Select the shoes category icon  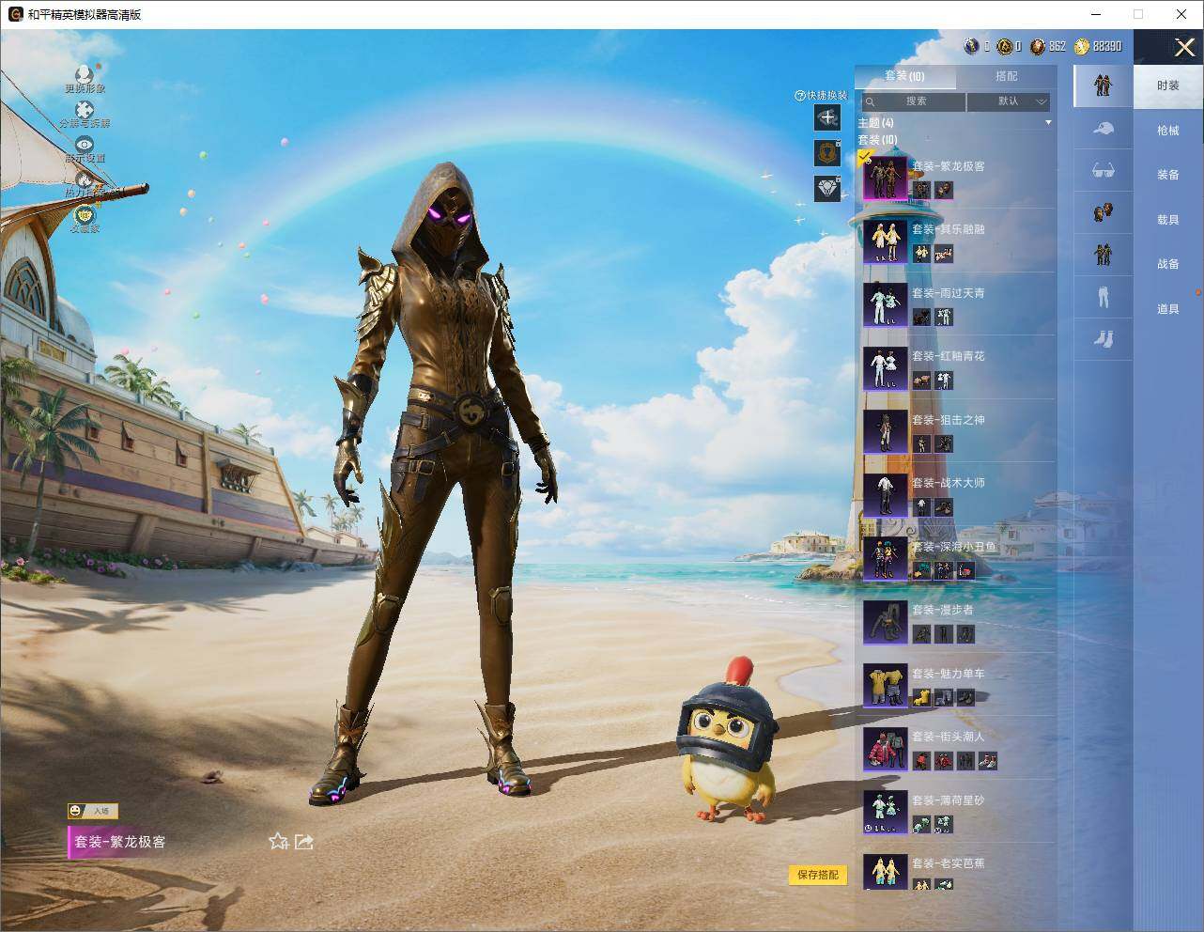(x=1103, y=338)
